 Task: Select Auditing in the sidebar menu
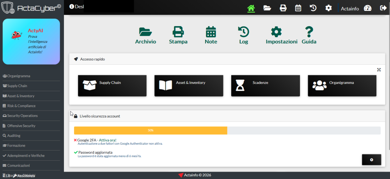(31, 135)
